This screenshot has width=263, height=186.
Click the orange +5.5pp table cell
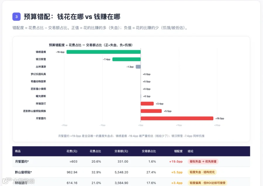pos(177,172)
